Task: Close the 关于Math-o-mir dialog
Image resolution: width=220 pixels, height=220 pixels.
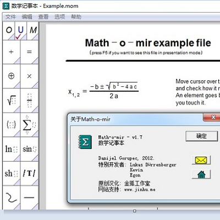Action: tap(213, 117)
